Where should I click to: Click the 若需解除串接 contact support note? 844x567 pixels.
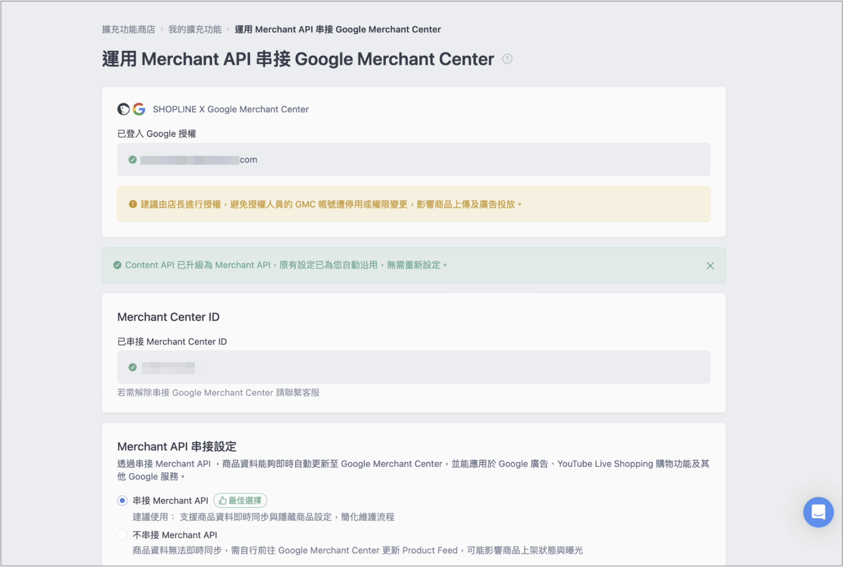click(x=218, y=393)
